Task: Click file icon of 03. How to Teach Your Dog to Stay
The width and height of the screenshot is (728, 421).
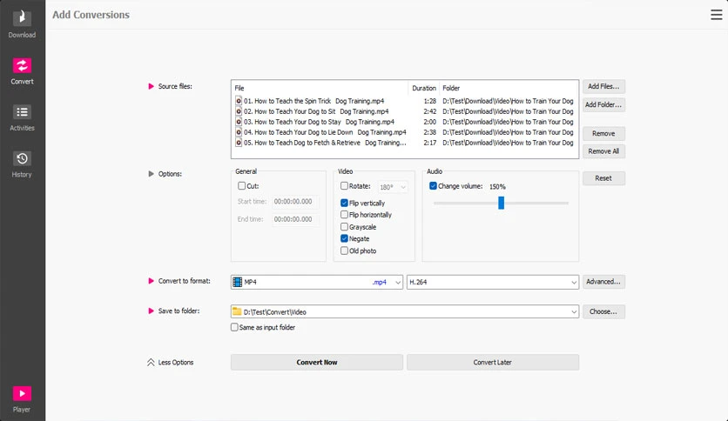Action: pyautogui.click(x=239, y=122)
